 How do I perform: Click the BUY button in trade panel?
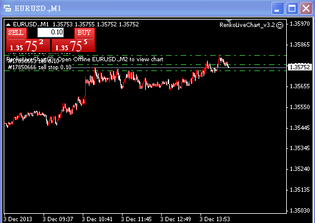[x=84, y=33]
